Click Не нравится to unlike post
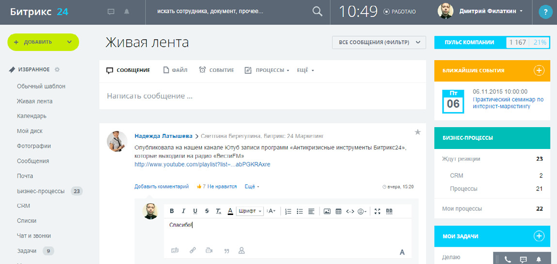The width and height of the screenshot is (557, 264). [222, 186]
